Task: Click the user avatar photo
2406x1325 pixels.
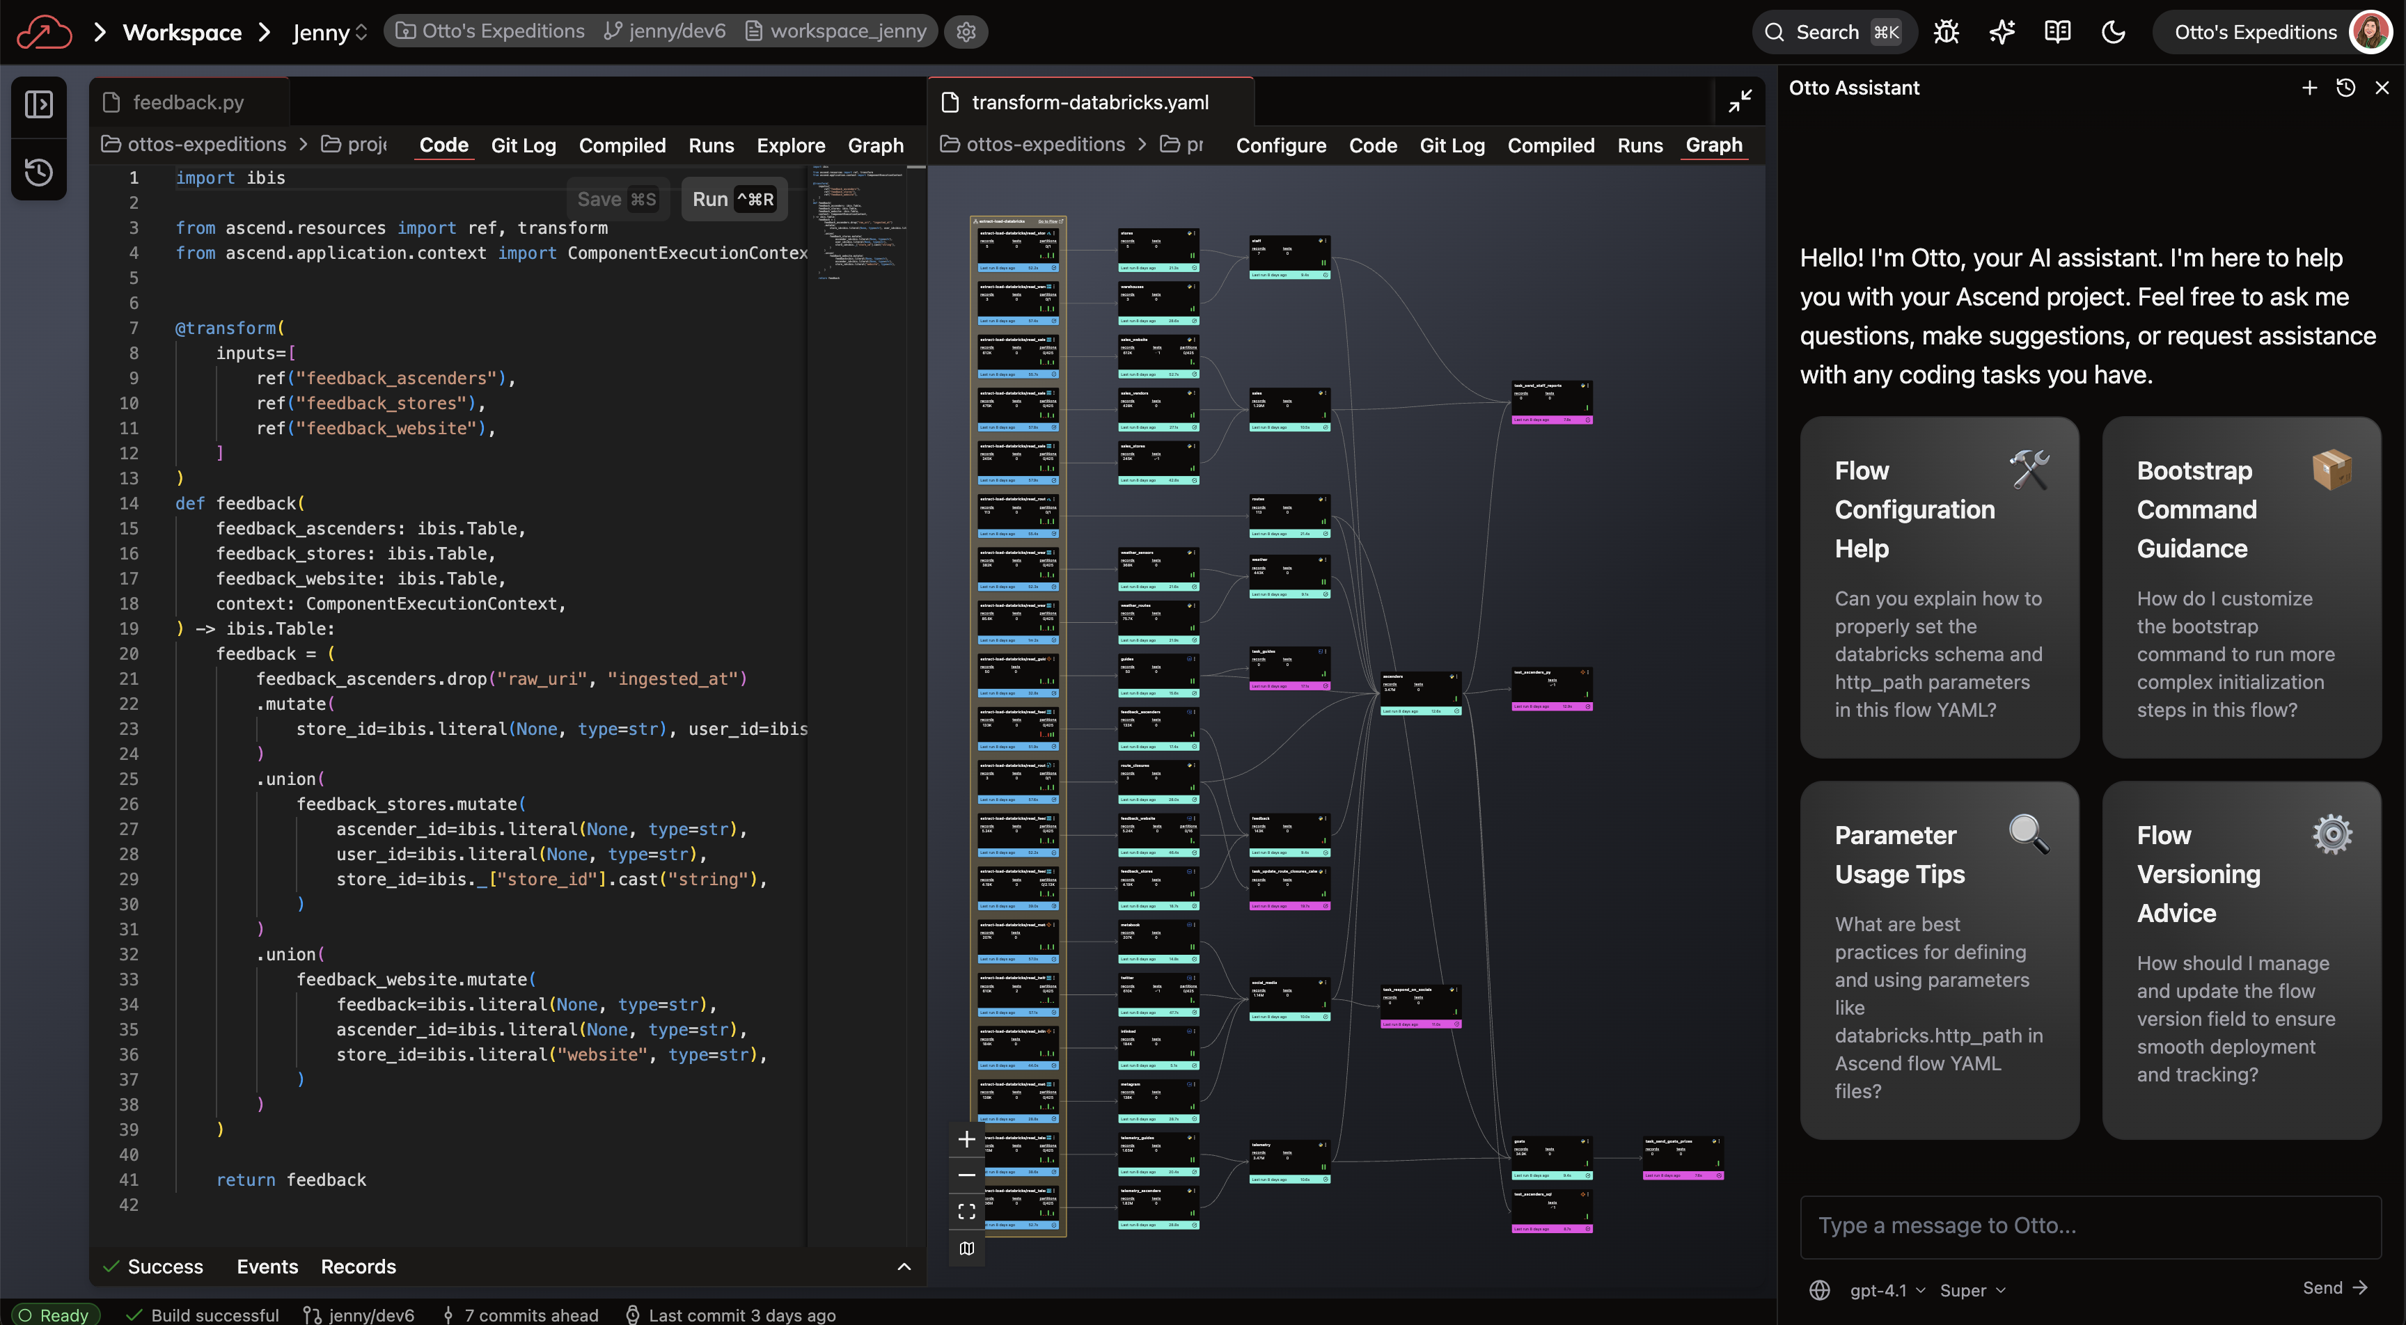Action: pos(2370,32)
